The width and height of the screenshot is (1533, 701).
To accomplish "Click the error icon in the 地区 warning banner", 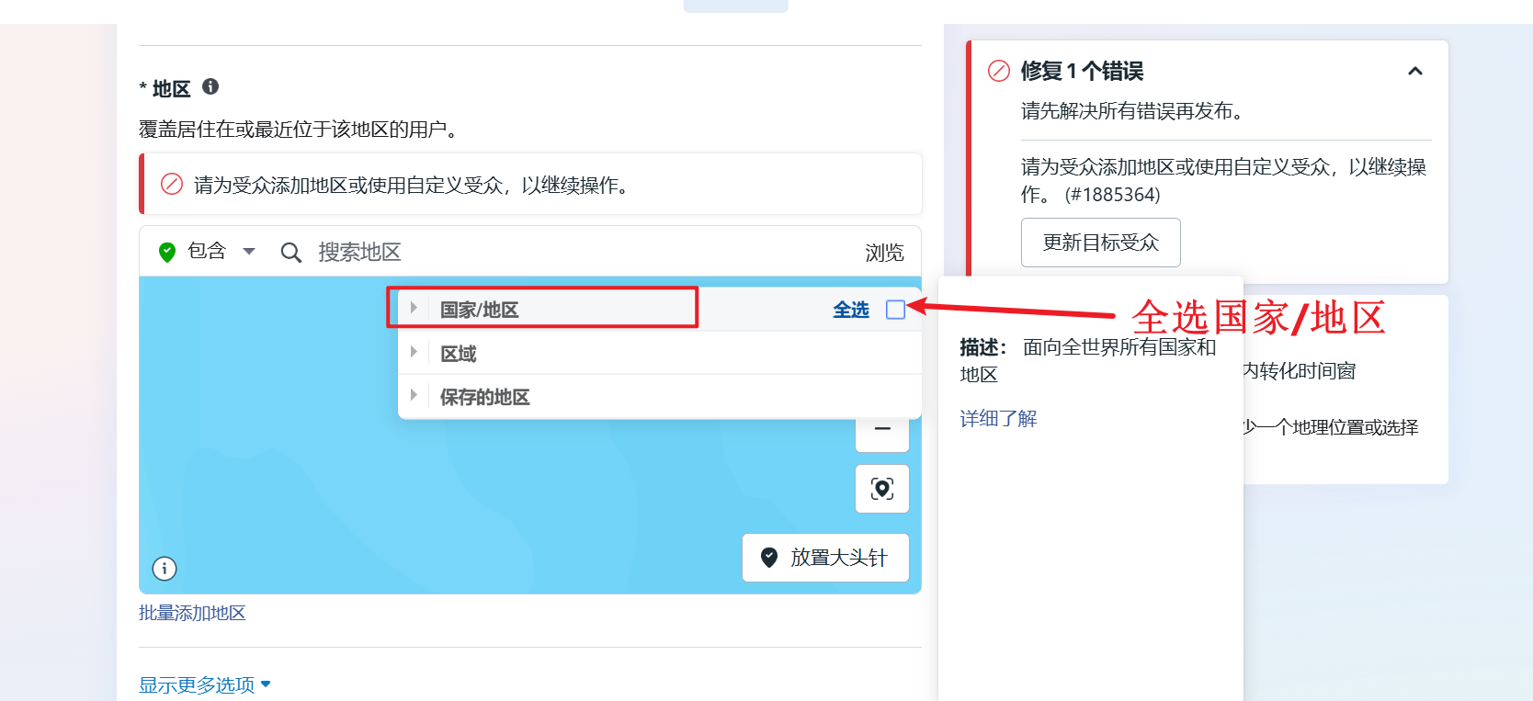I will coord(172,185).
